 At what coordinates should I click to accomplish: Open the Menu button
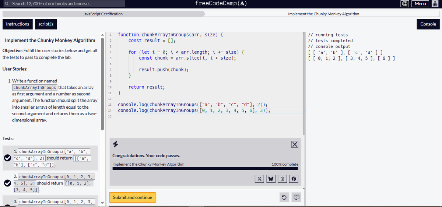tap(420, 4)
